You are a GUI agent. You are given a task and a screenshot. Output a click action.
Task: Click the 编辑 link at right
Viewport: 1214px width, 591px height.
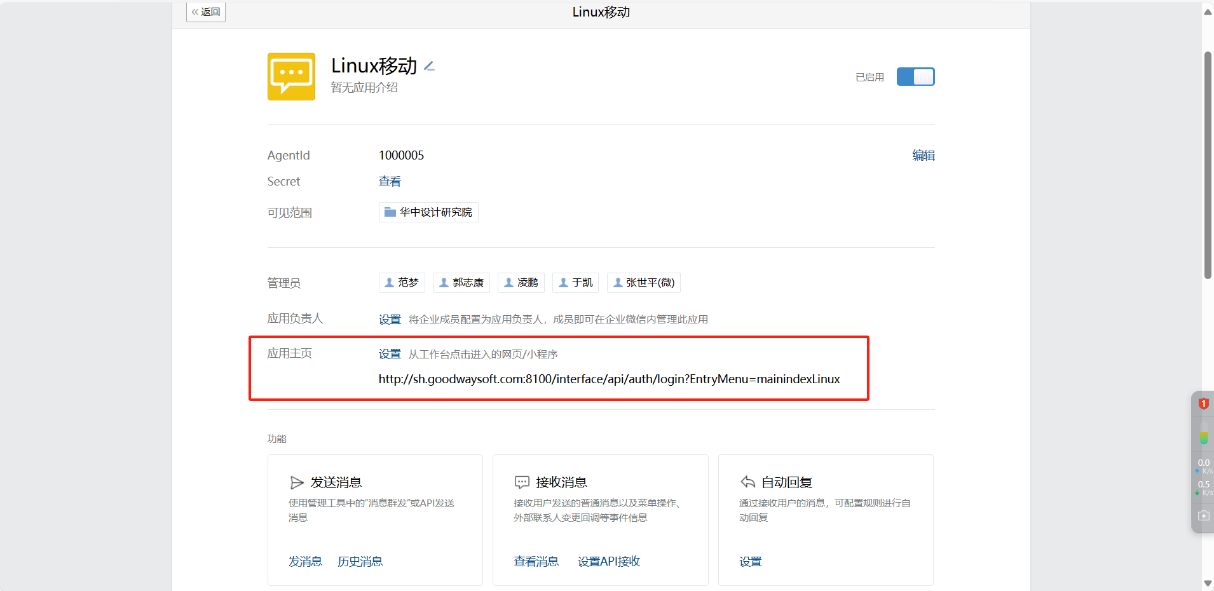(x=924, y=155)
